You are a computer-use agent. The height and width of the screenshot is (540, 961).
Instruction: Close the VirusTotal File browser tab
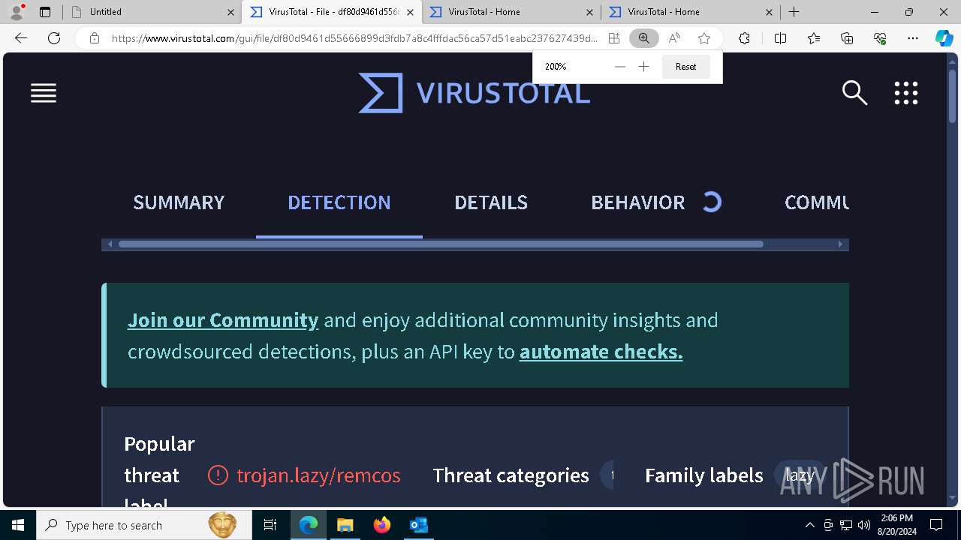pos(410,12)
